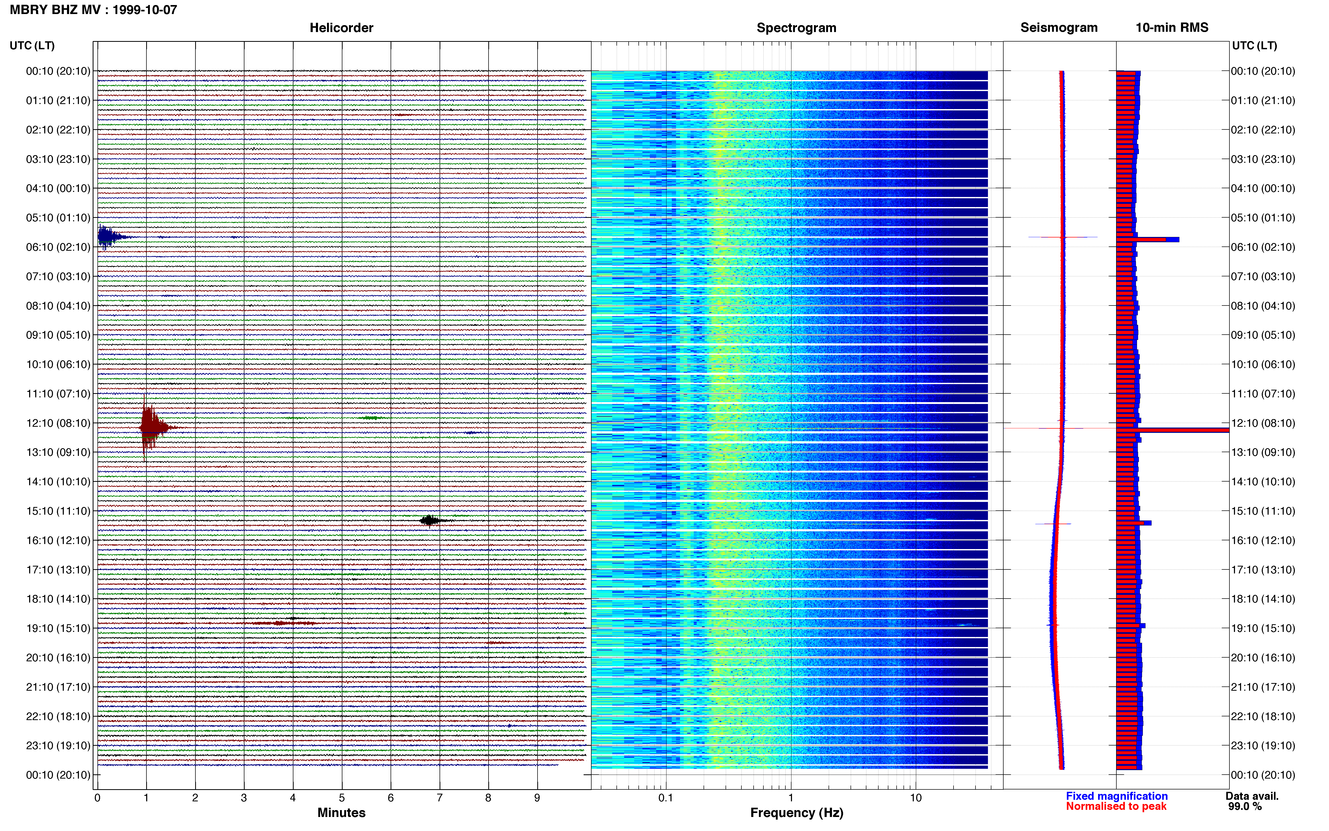Click the right time label '10:10 (06:10)'
The image size is (1329, 831).
1263,364
